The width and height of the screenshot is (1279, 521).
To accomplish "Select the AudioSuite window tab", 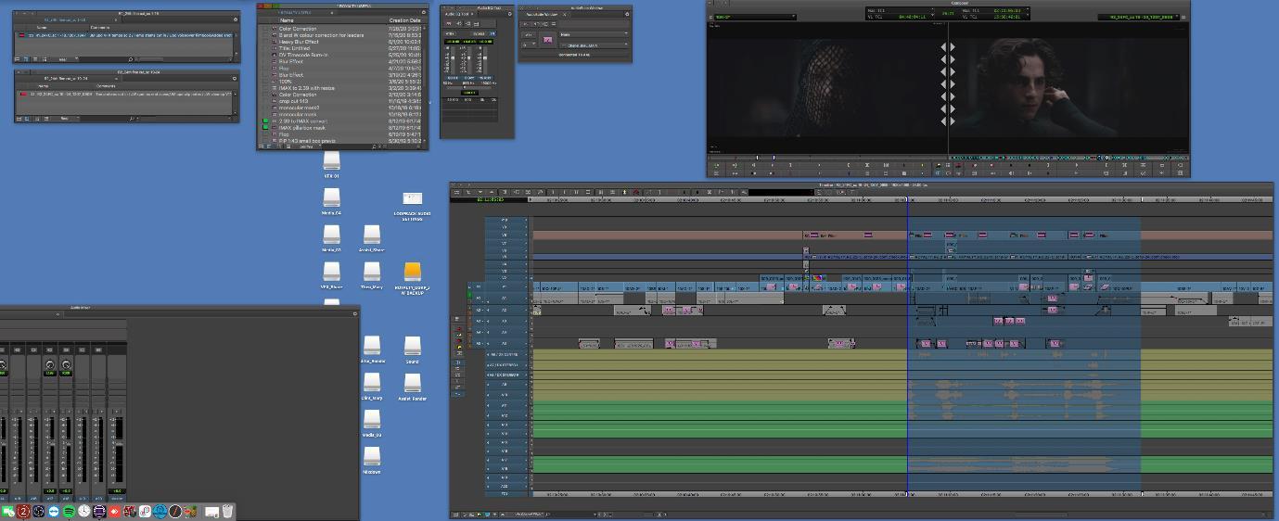I will pyautogui.click(x=542, y=15).
